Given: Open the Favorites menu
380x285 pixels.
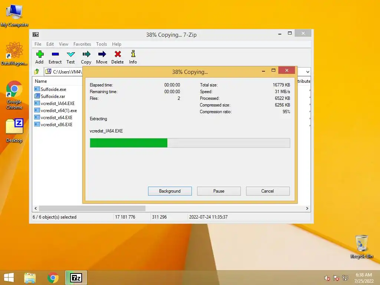Looking at the screenshot, I should pyautogui.click(x=82, y=44).
